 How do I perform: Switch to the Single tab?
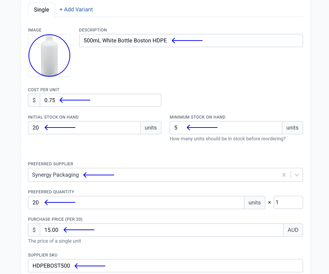[x=41, y=9]
